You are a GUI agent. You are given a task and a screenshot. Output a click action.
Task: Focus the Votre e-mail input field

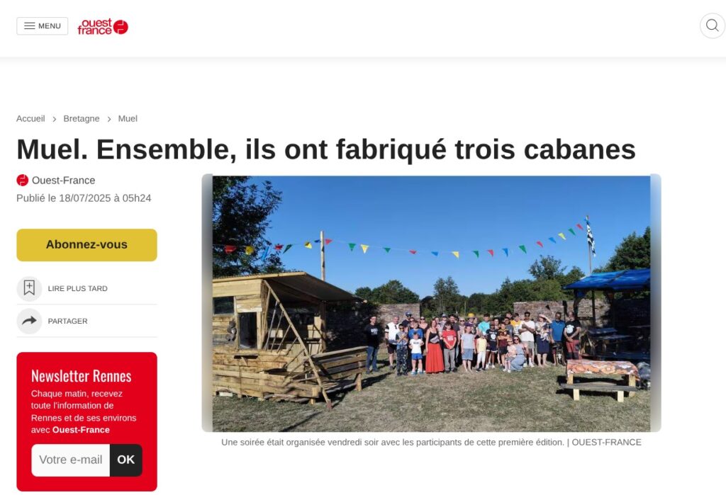tap(70, 460)
